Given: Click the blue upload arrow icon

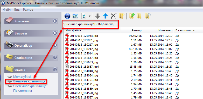Looking at the screenshot, I should pos(105,16).
